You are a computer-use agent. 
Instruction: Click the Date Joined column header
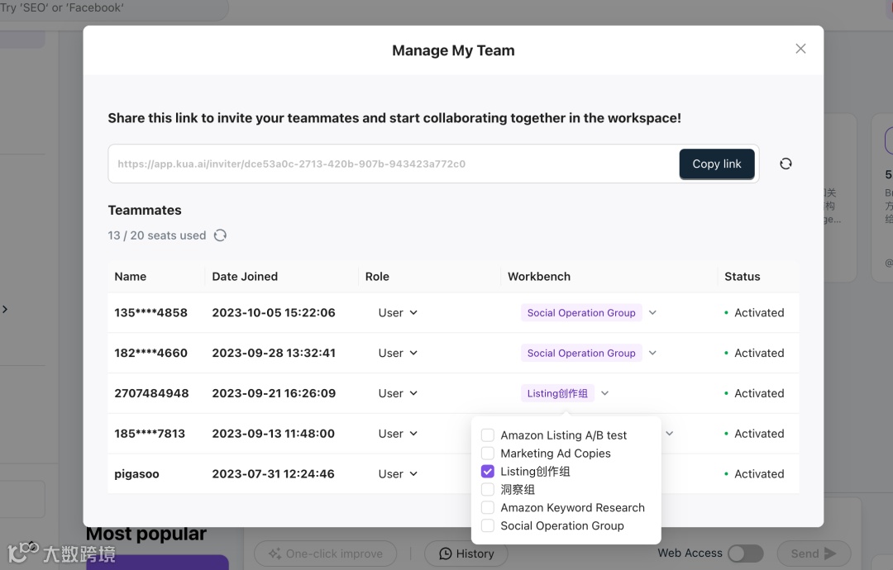click(x=245, y=277)
